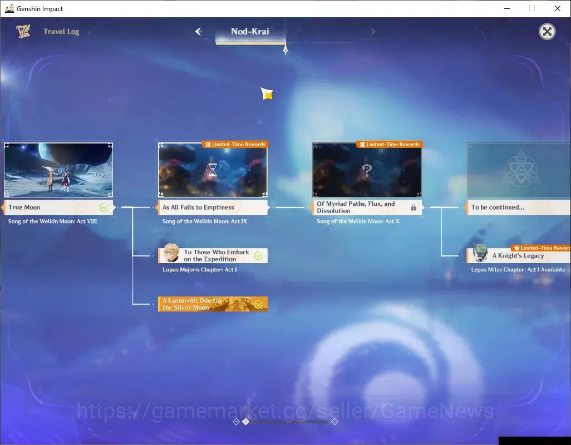Screen dimensions: 571x445
Task: Click the left end diamond of scroll bar
Action: point(236,421)
